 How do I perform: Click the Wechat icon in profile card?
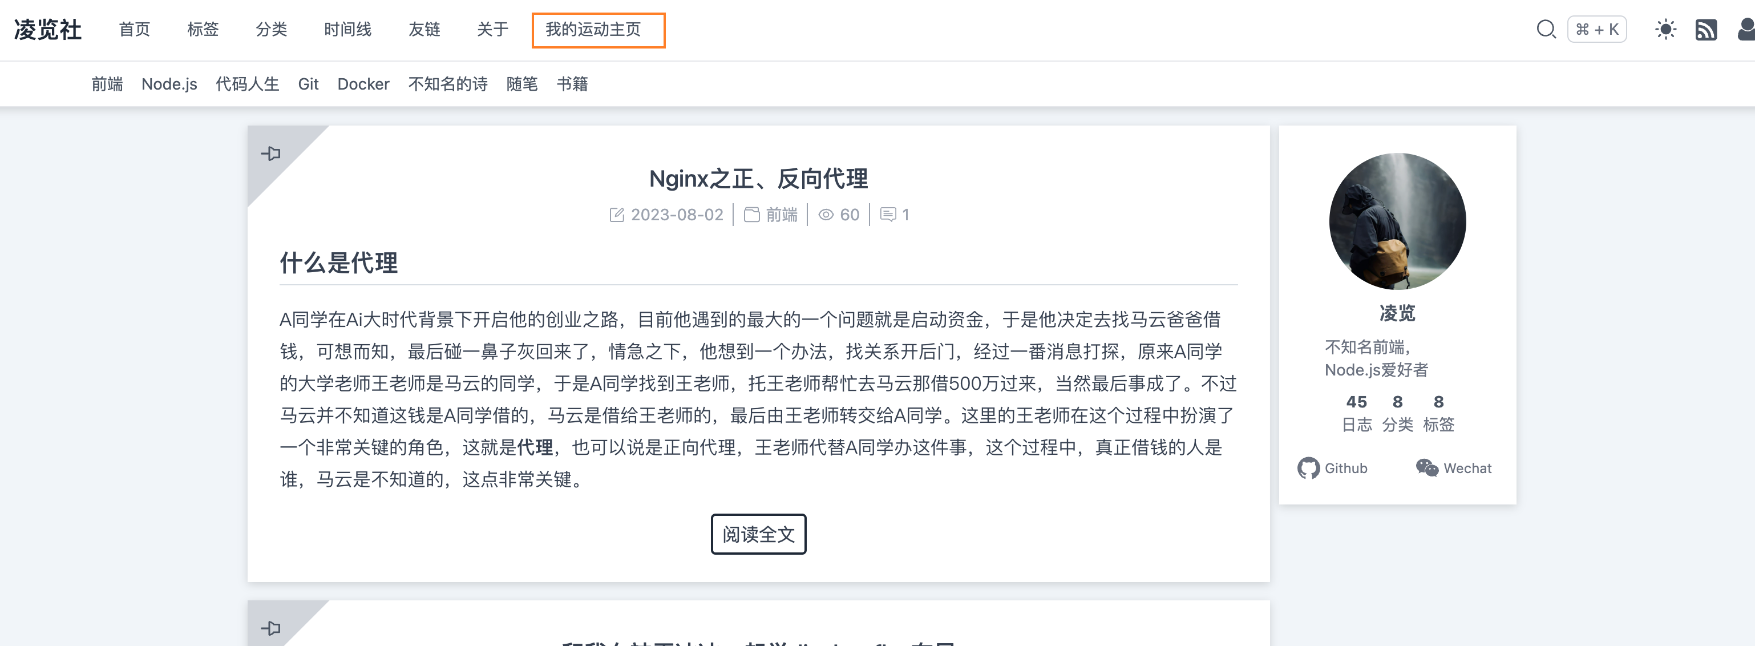point(1426,468)
